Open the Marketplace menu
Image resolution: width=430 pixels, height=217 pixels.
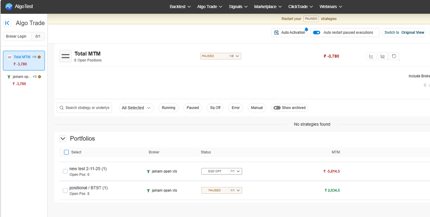point(268,7)
